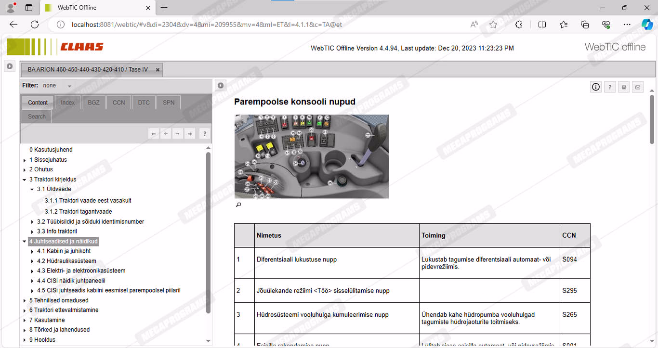Print the page using the printer icon
The image size is (658, 348).
pos(624,87)
